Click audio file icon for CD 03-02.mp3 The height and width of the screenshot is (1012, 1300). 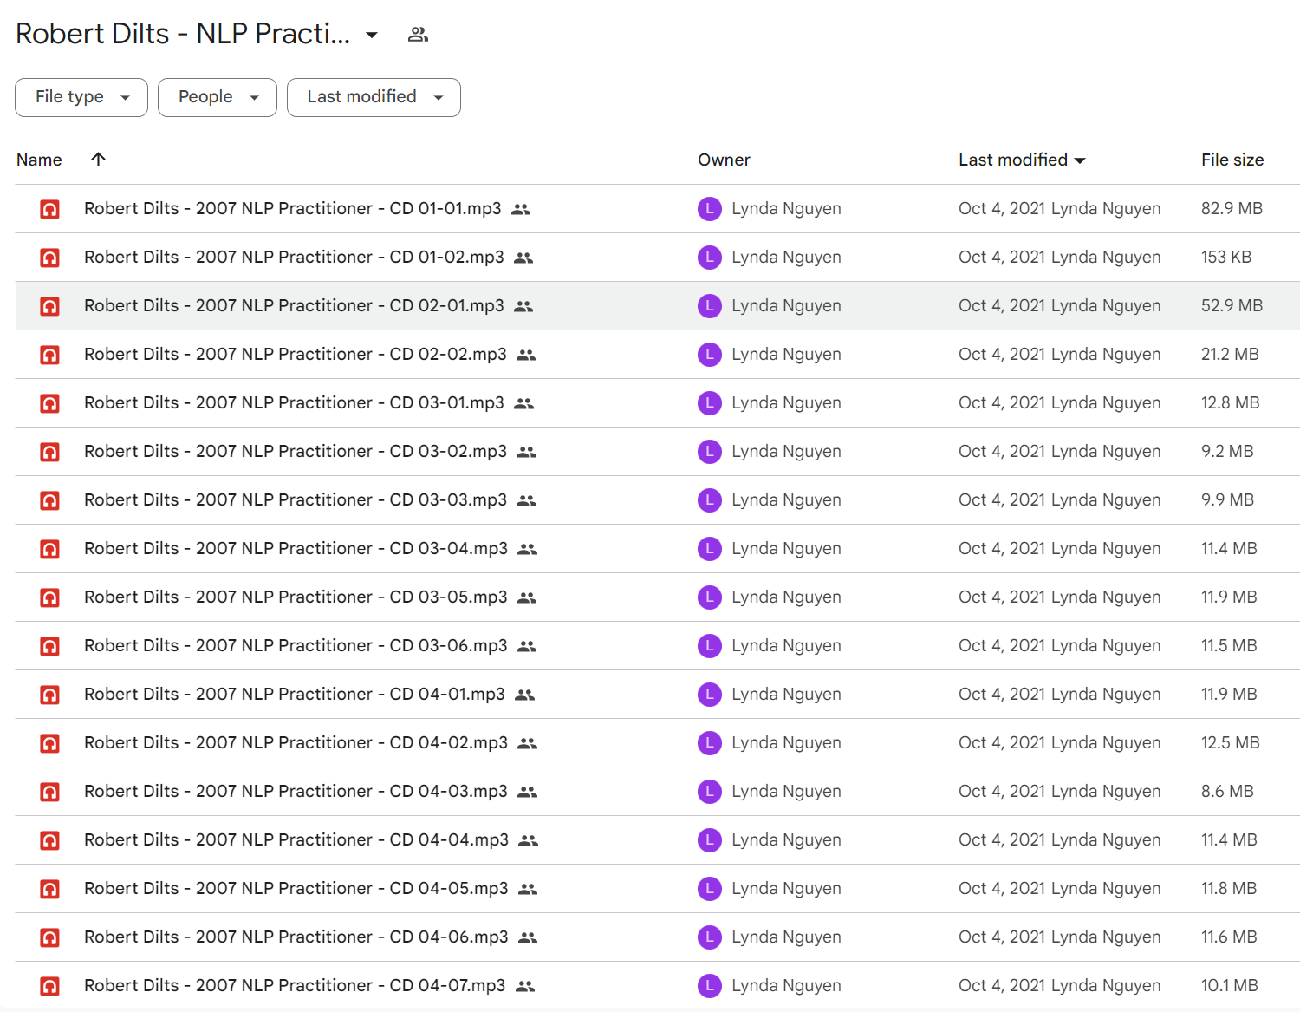coord(50,452)
